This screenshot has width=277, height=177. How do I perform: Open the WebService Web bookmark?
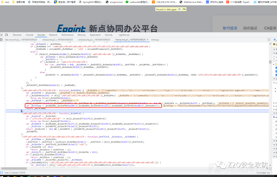(191, 2)
